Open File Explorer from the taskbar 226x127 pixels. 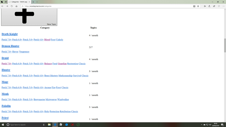coord(49,125)
